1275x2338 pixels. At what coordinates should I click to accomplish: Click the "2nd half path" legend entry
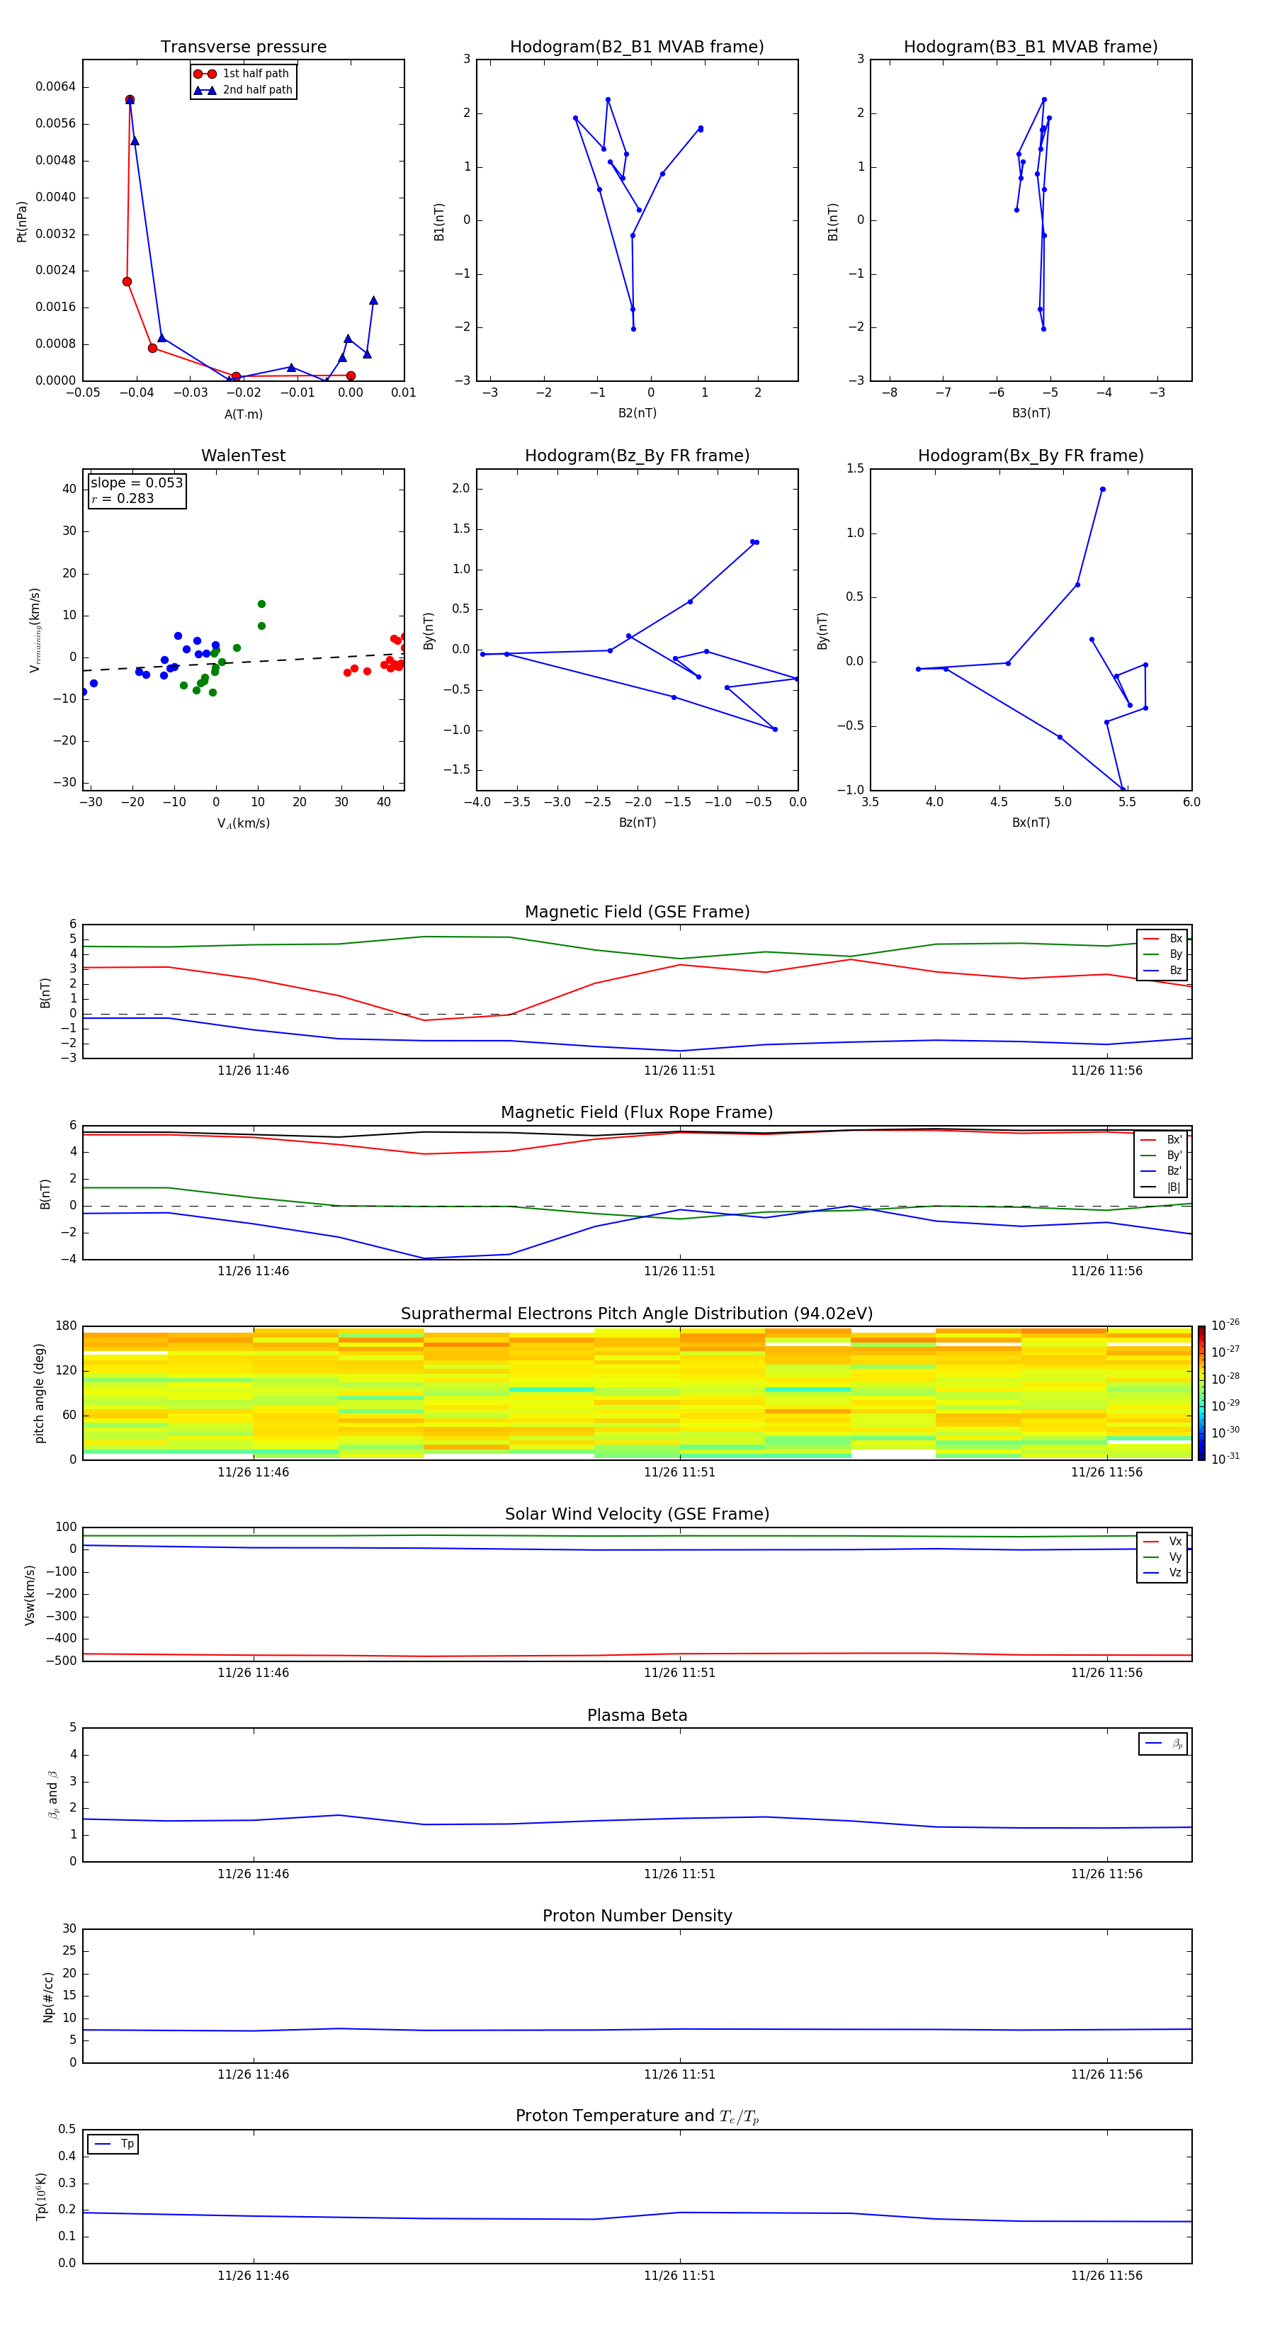243,90
